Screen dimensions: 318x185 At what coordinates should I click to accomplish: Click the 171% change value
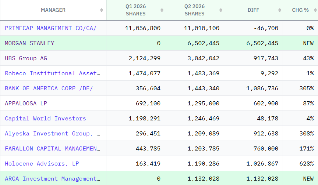pyautogui.click(x=307, y=149)
